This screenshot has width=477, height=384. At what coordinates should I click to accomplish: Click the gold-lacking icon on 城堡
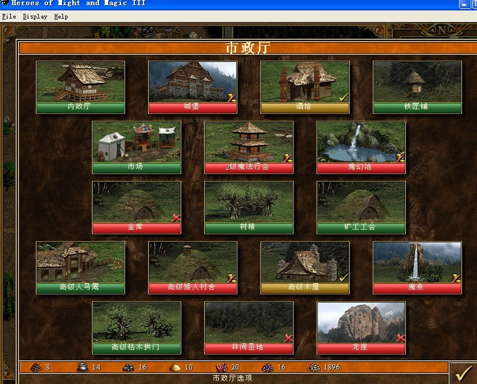click(232, 98)
